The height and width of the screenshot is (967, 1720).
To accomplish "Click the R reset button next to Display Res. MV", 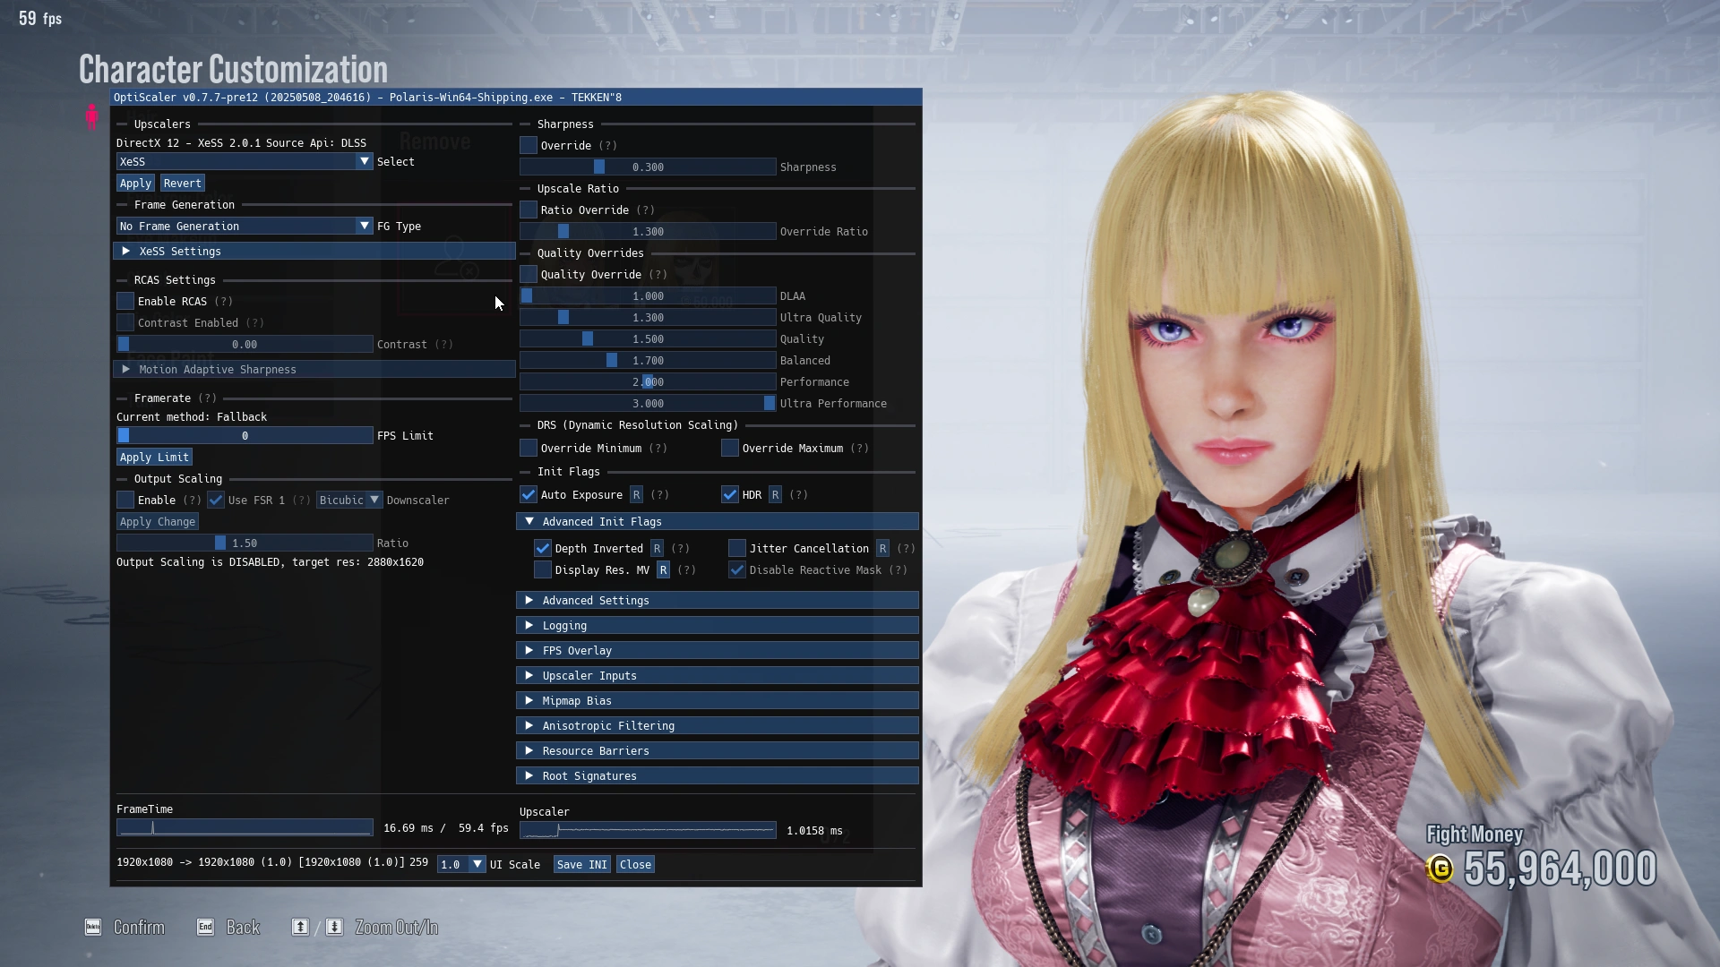I will pyautogui.click(x=664, y=569).
